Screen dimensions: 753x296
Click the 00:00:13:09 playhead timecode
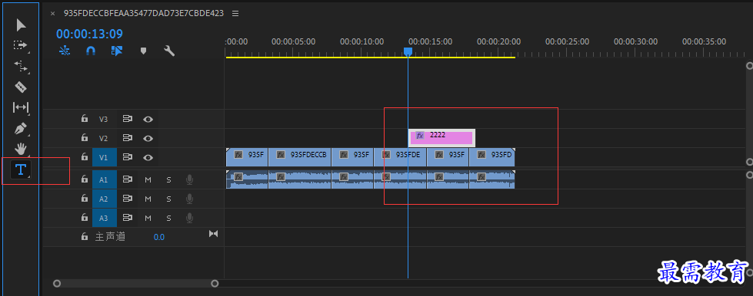click(89, 34)
